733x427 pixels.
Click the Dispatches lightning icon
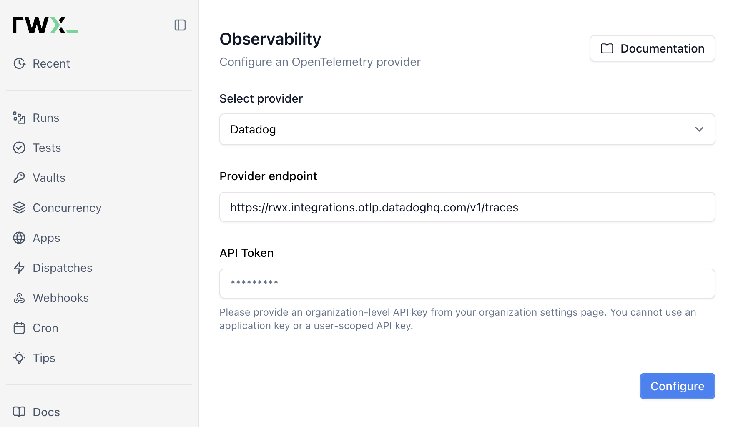(x=19, y=268)
